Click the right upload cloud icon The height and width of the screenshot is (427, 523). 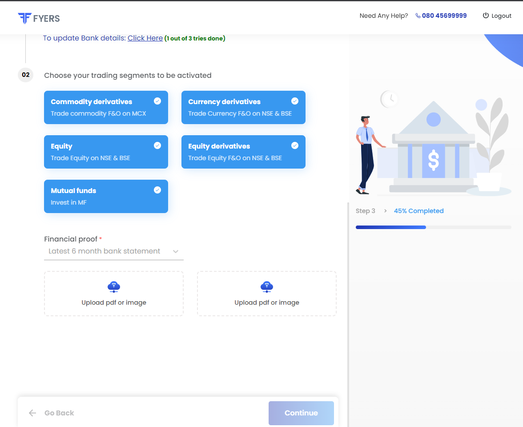pyautogui.click(x=266, y=287)
